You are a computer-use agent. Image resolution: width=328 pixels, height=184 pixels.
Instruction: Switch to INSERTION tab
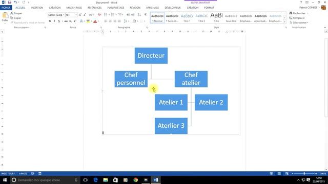(x=37, y=8)
